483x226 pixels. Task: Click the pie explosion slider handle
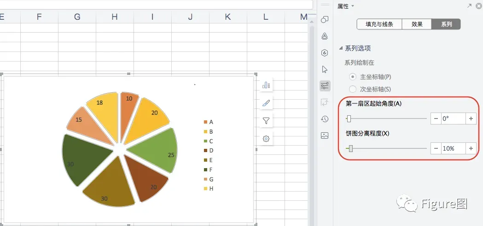(x=350, y=149)
